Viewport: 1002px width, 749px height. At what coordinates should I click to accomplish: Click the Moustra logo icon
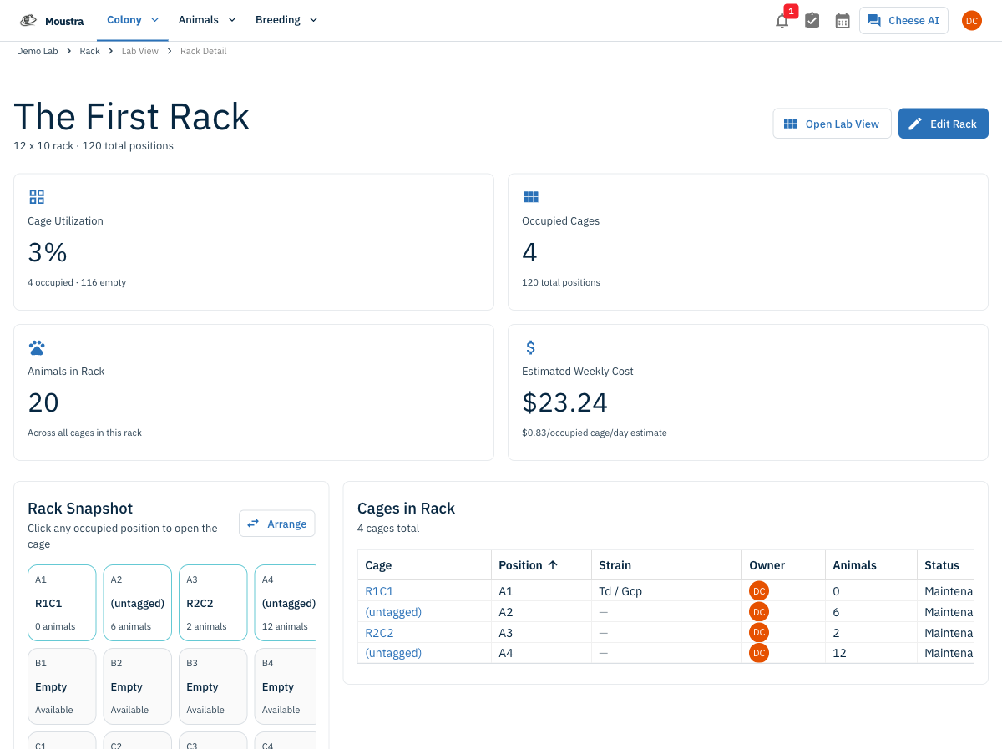tap(28, 20)
